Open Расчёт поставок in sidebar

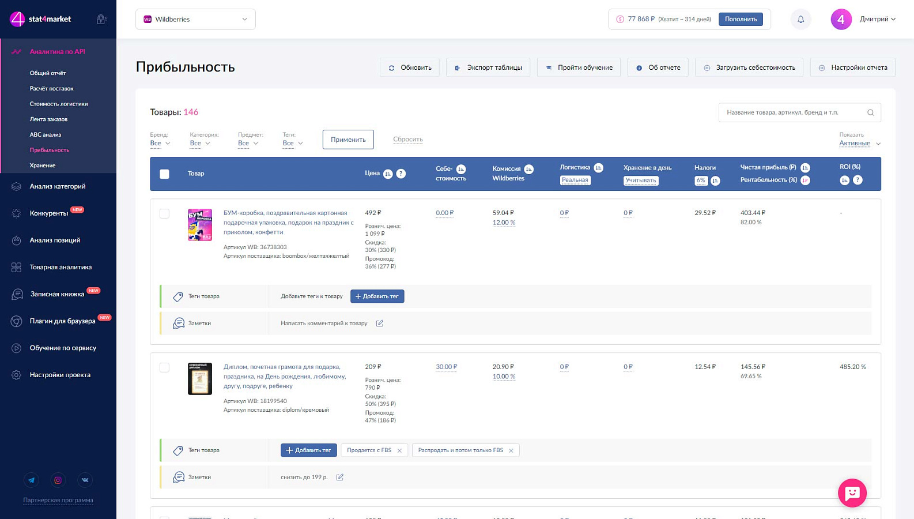tap(52, 88)
